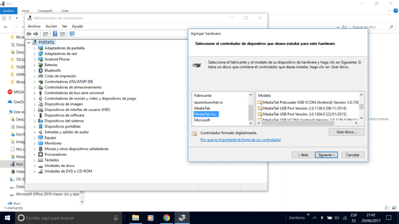Select the PORTATIL computer root icon
Image resolution: width=399 pixels, height=224 pixels.
(35, 42)
